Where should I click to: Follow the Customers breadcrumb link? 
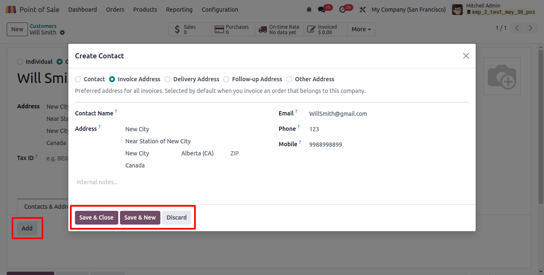click(x=43, y=26)
